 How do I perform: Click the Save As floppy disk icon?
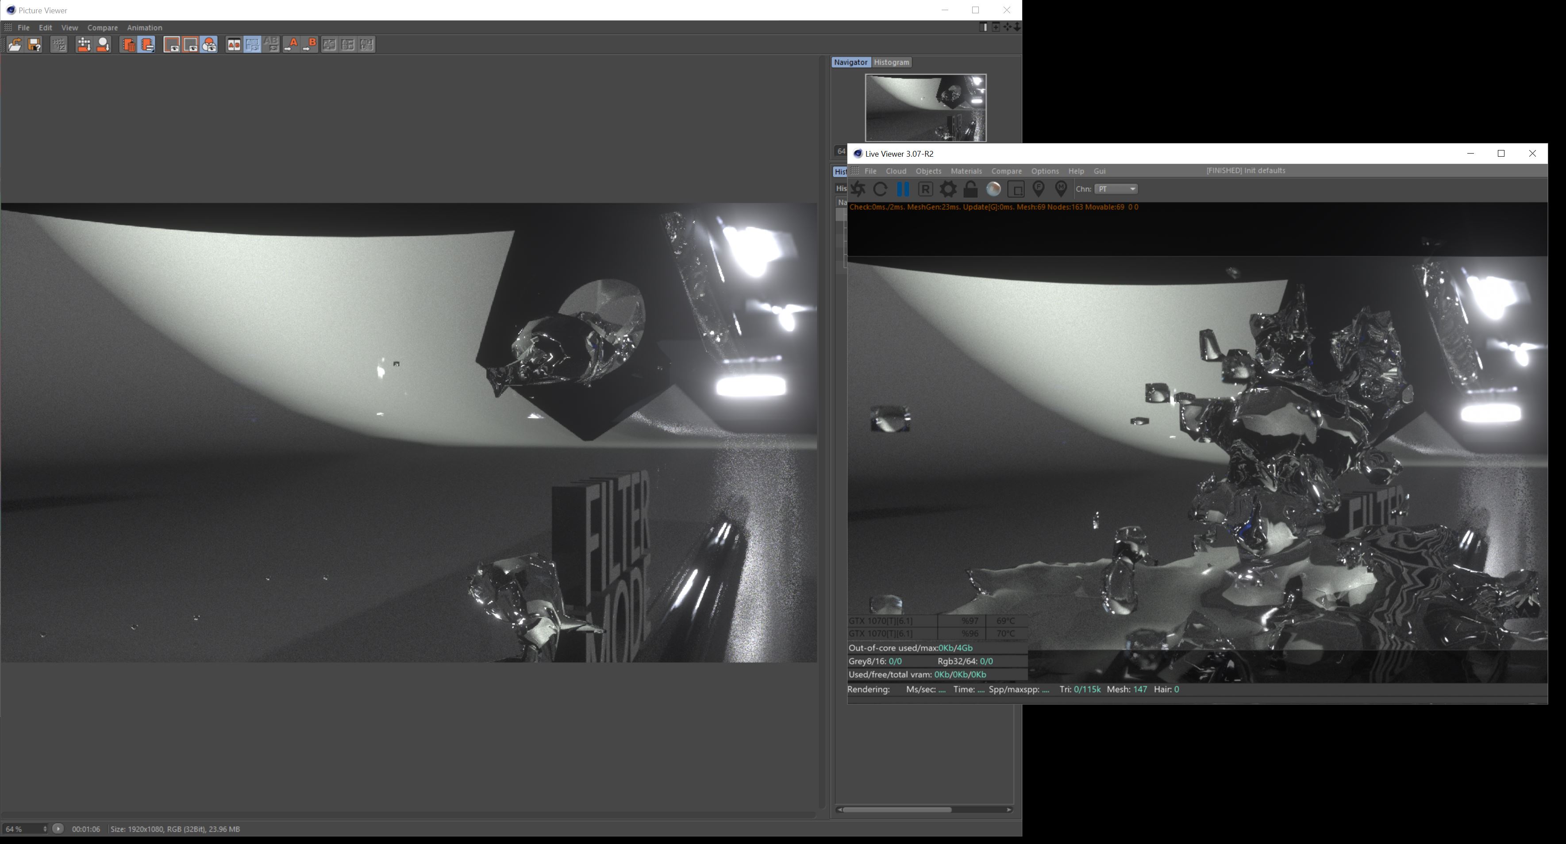tap(35, 44)
